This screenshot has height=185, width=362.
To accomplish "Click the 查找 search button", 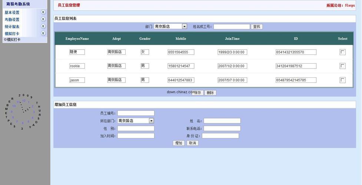I will [257, 27].
